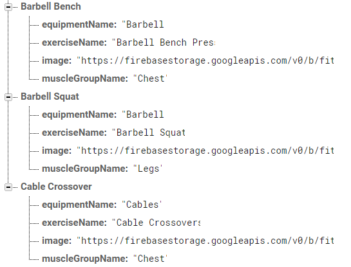Collapse the Cable Crossover node
The image size is (351, 267).
pos(8,187)
